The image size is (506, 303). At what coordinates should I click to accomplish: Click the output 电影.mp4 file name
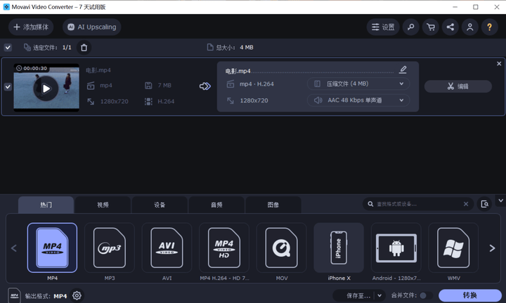(x=238, y=71)
